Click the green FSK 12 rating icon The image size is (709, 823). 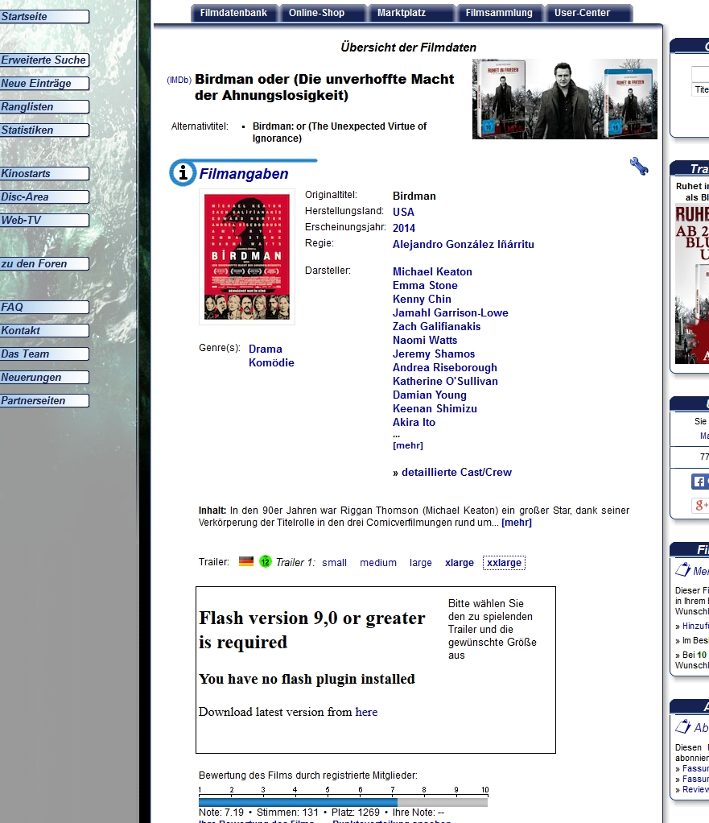(266, 561)
